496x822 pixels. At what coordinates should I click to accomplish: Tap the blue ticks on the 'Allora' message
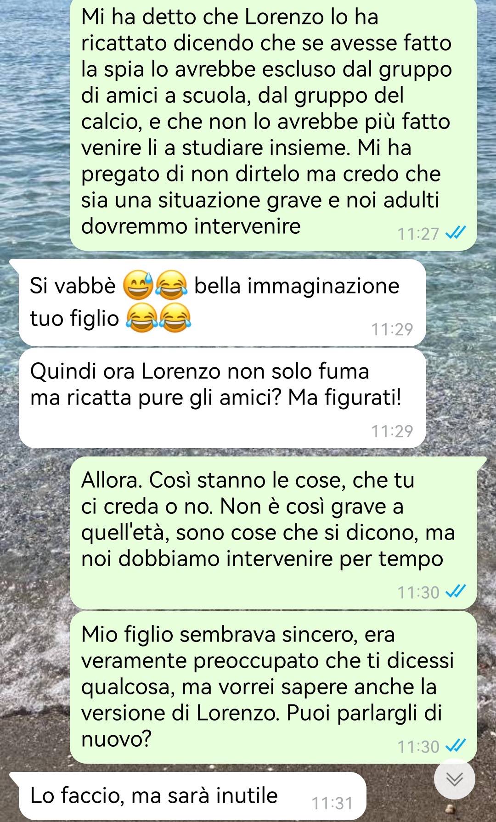pos(457,591)
